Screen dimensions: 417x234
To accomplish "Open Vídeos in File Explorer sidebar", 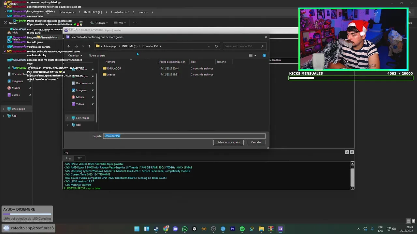I will click(16, 95).
